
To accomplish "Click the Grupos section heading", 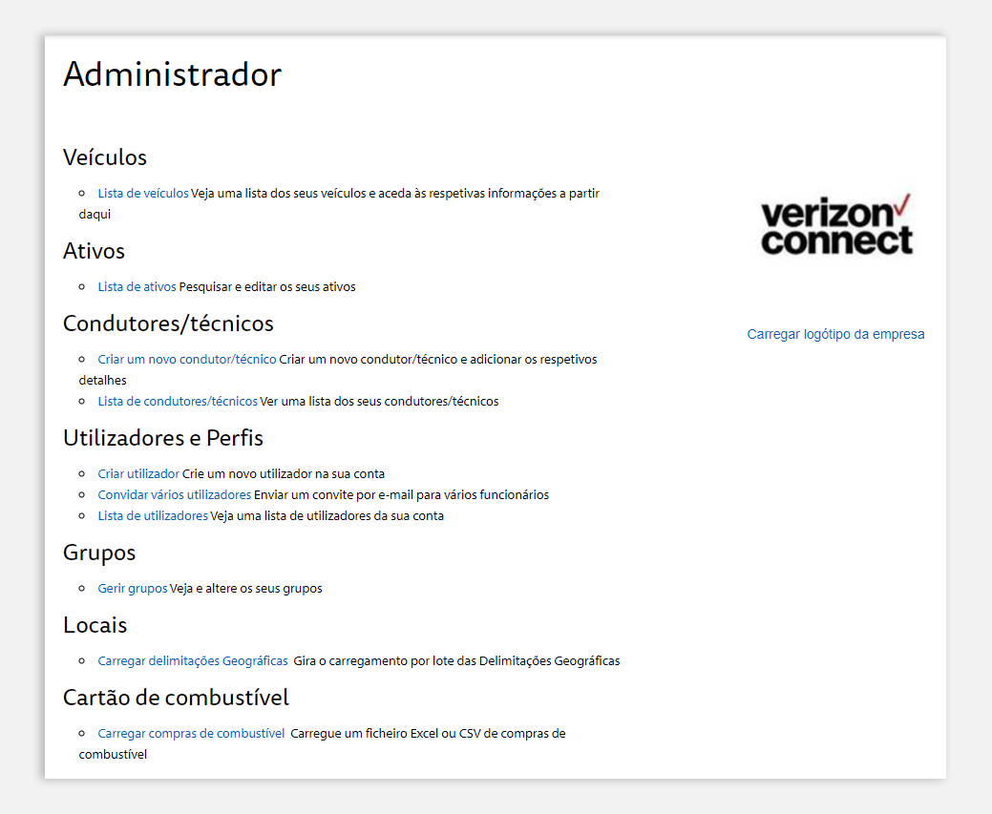I will [99, 553].
